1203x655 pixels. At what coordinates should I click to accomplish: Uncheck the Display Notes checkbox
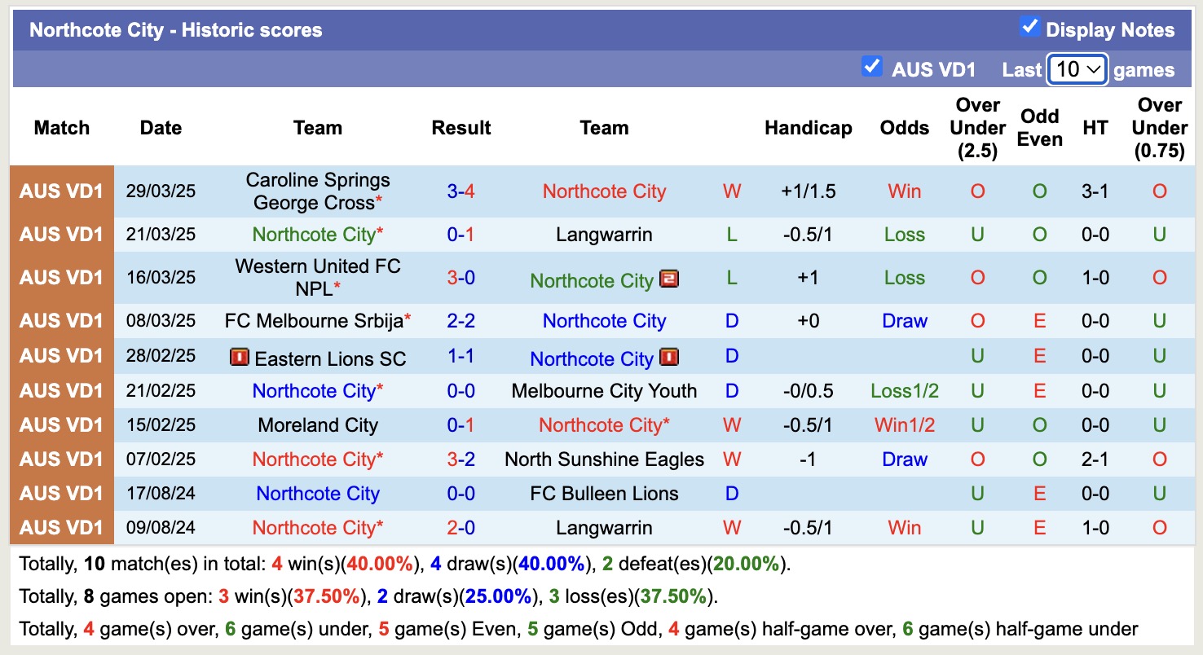point(1029,25)
